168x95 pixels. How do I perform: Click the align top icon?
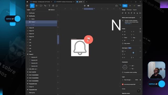click(x=132, y=13)
